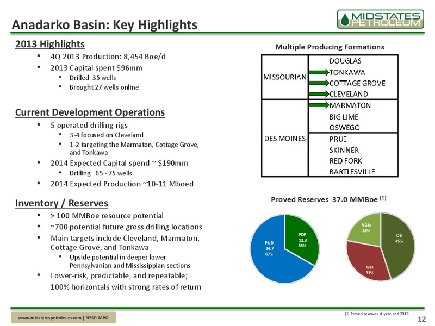Select the green PDP 12.3 pie slice
This screenshot has height=326, width=435.
[302, 240]
